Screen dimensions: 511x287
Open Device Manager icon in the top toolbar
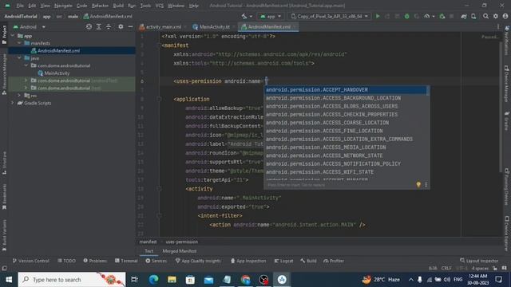[x=473, y=16]
